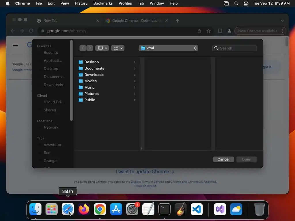The width and height of the screenshot is (295, 221).
Task: Click New Chrome available button
Action: point(260,31)
